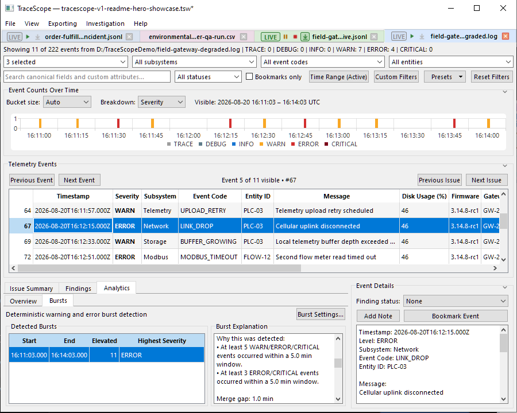This screenshot has width=517, height=413.
Task: Sort by the Timestamp column header
Action: 73,196
